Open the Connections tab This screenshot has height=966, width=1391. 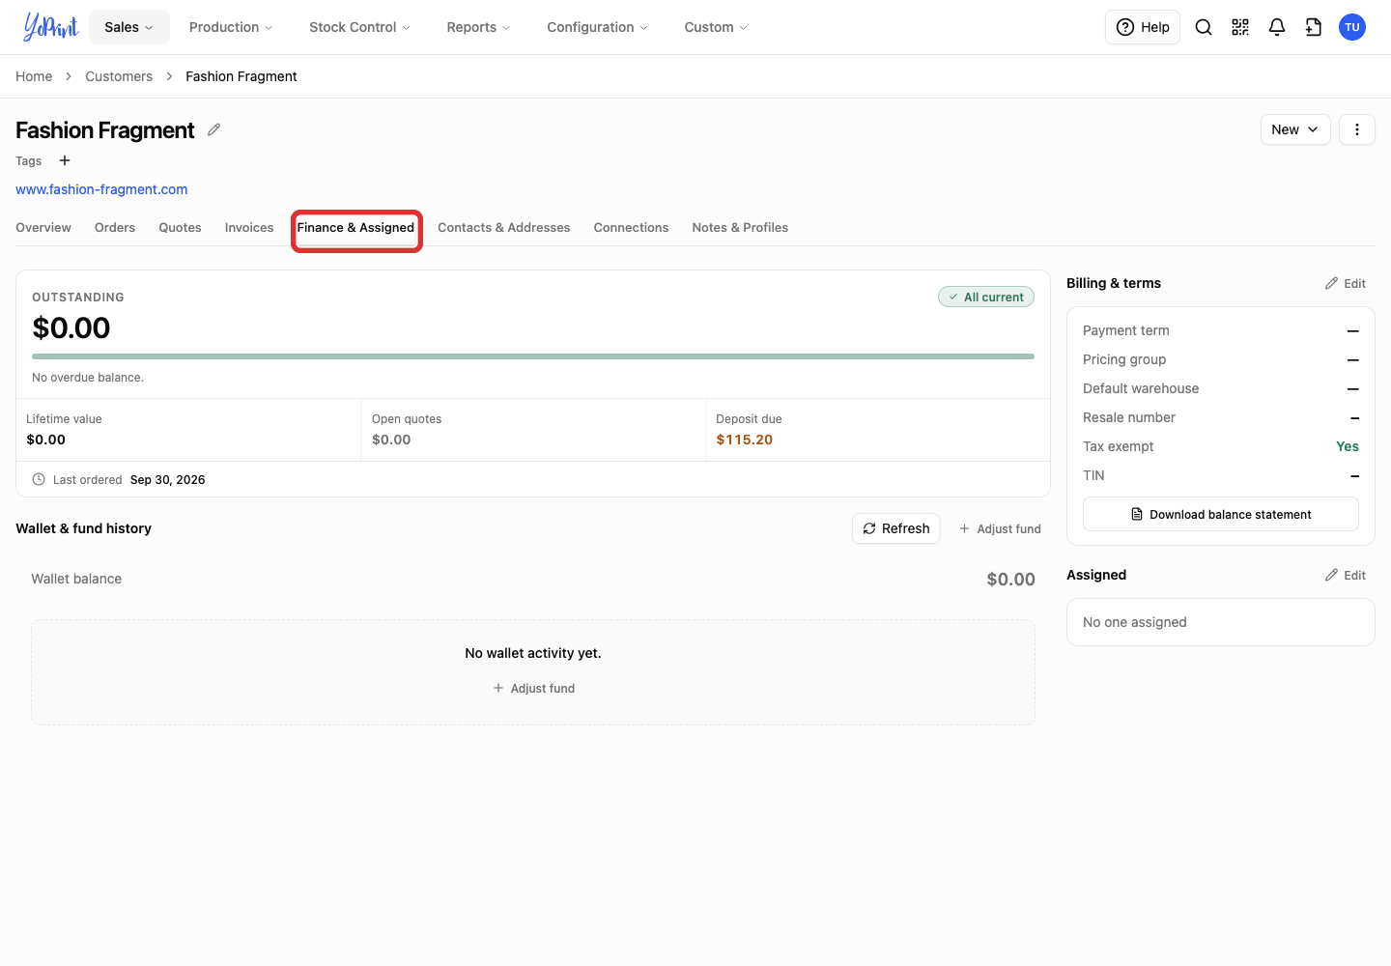tap(631, 228)
